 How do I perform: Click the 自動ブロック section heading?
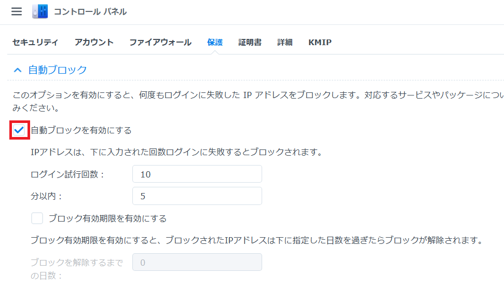58,70
